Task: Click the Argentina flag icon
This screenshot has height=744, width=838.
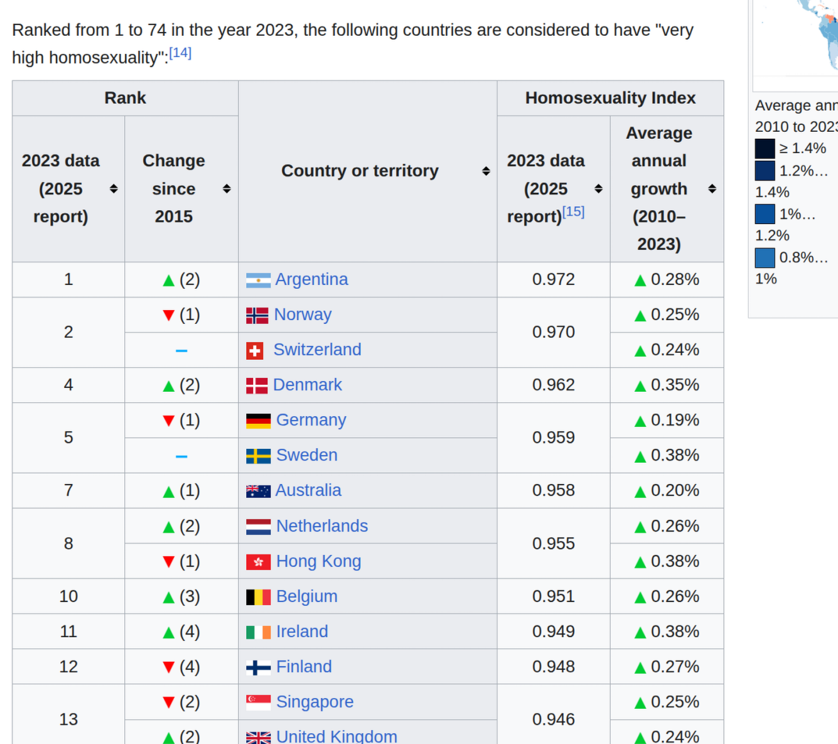Action: click(258, 280)
